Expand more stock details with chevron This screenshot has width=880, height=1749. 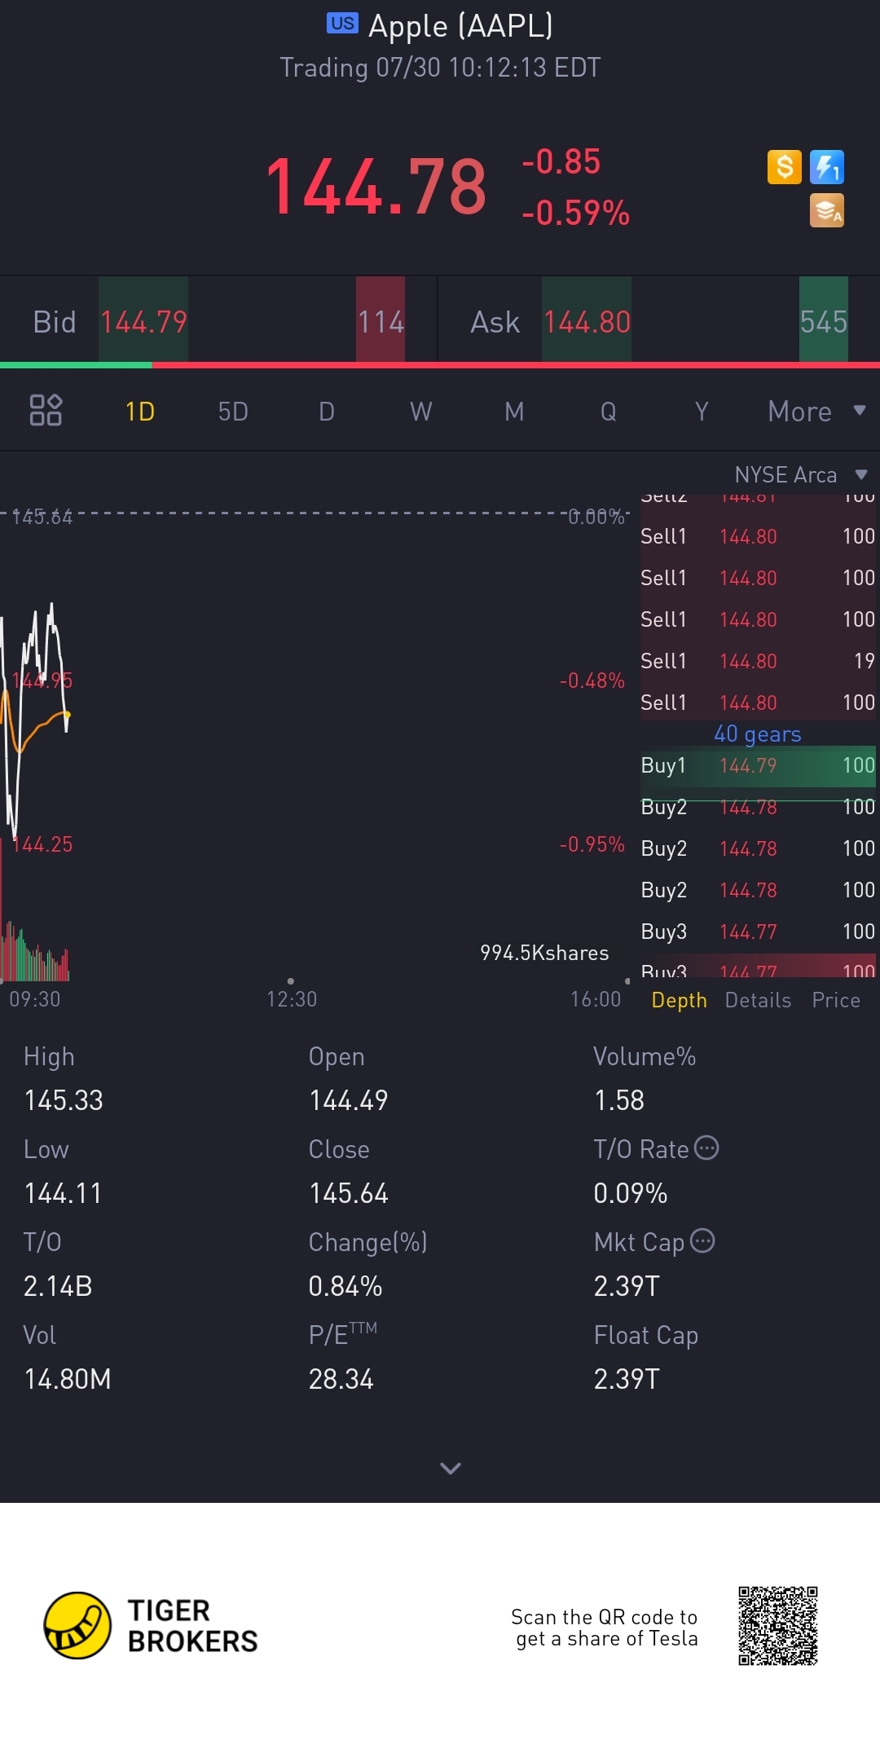(x=451, y=1468)
